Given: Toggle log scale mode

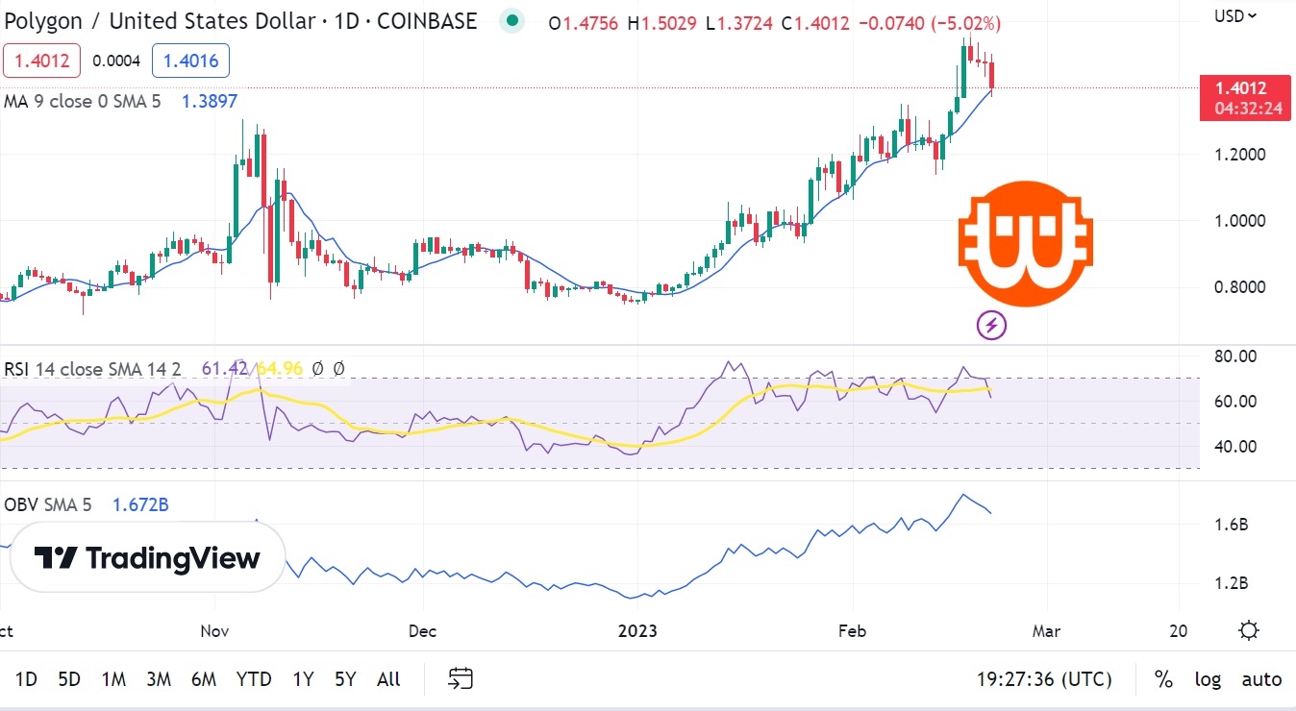Looking at the screenshot, I should coord(1208,679).
